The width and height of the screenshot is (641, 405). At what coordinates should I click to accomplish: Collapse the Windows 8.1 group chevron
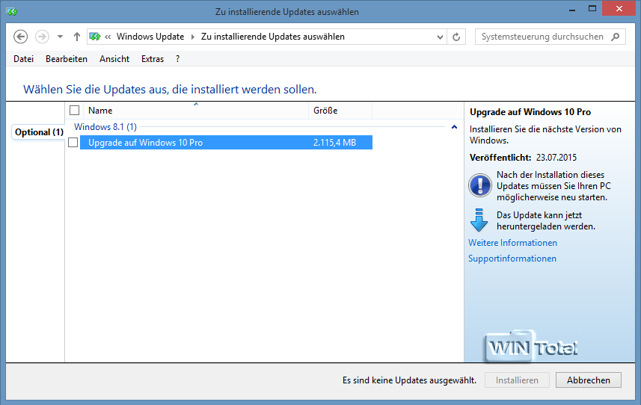(454, 127)
